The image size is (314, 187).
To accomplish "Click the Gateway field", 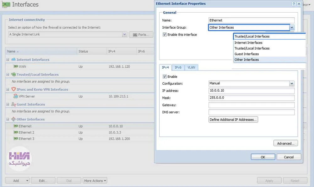I will pos(252,105).
